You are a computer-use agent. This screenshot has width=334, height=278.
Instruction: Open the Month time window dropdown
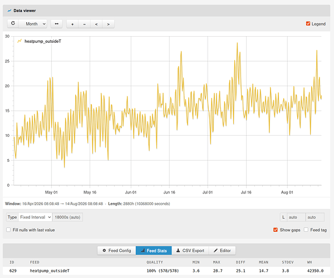[x=33, y=24]
